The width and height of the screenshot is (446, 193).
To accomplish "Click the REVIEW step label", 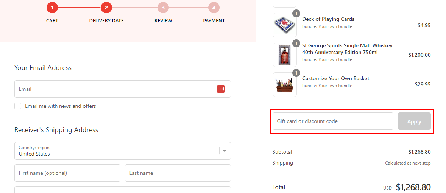I will pos(163,21).
